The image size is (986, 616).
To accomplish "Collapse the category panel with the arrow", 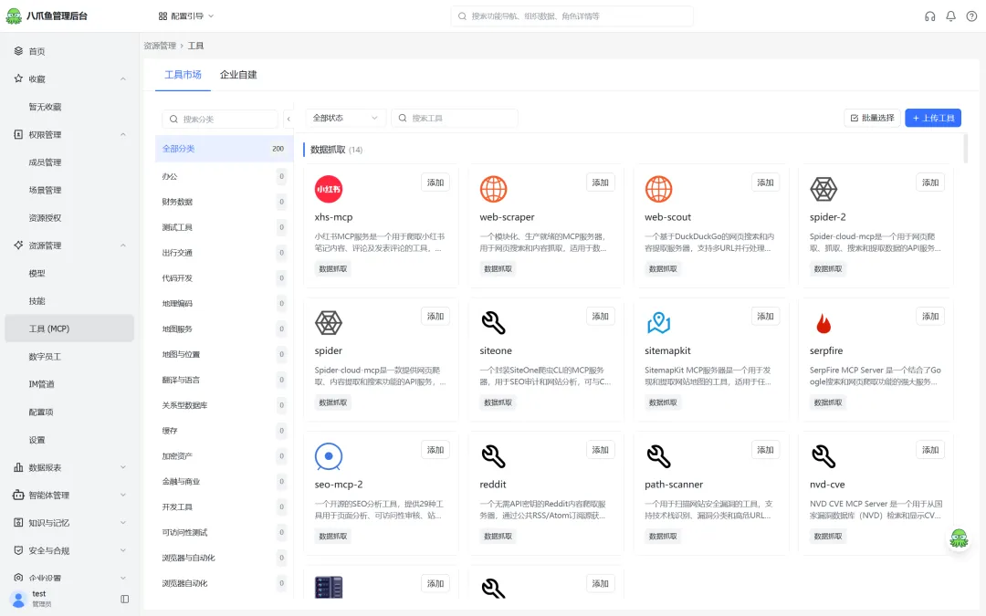I will point(288,119).
